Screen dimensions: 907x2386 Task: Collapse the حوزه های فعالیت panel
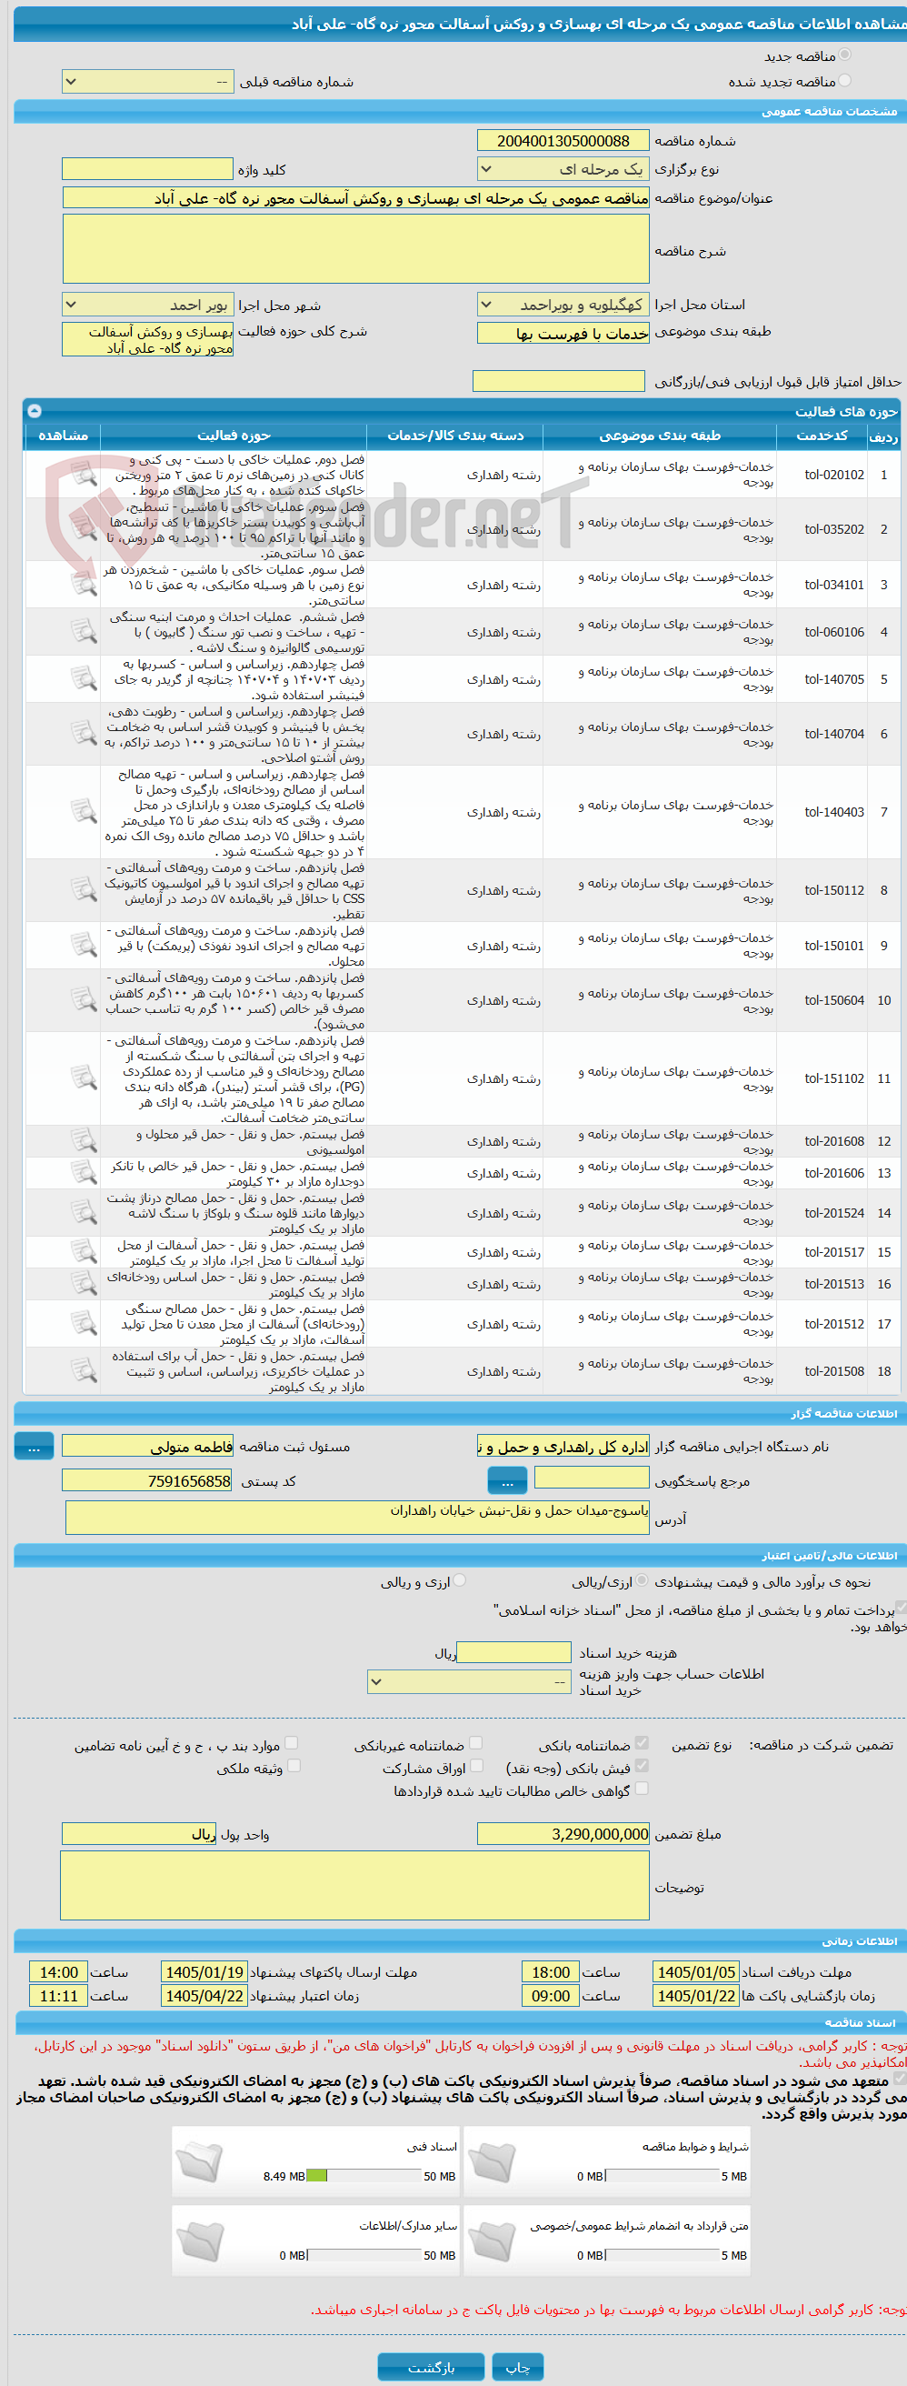point(35,410)
